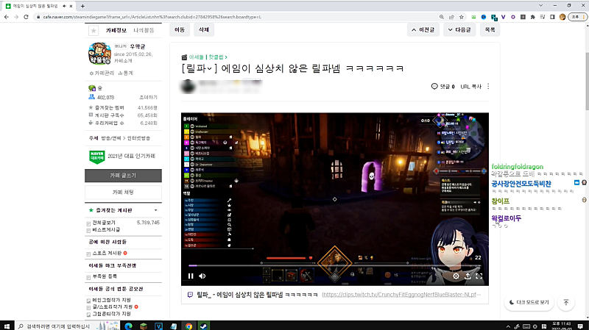Open the Chrome profile avatar

point(562,17)
